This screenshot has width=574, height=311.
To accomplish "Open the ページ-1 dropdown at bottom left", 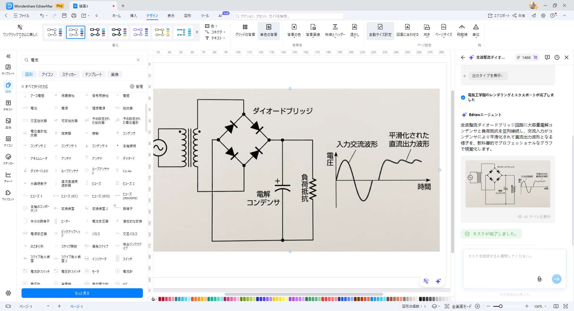I will pyautogui.click(x=47, y=306).
